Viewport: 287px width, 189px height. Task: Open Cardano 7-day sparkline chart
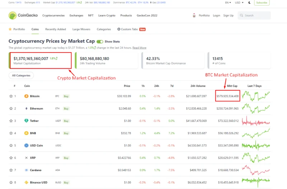point(256,170)
